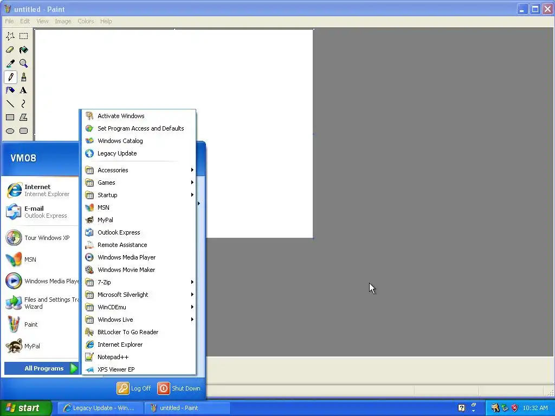555x416 pixels.
Task: Open Set Program Access and Defaults
Action: (139, 128)
